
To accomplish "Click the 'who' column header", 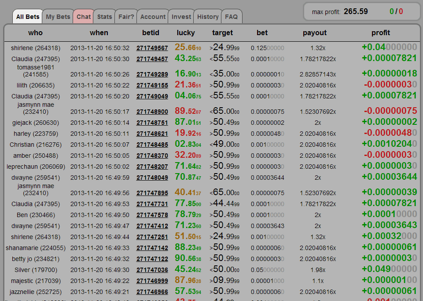I will pyautogui.click(x=35, y=33).
